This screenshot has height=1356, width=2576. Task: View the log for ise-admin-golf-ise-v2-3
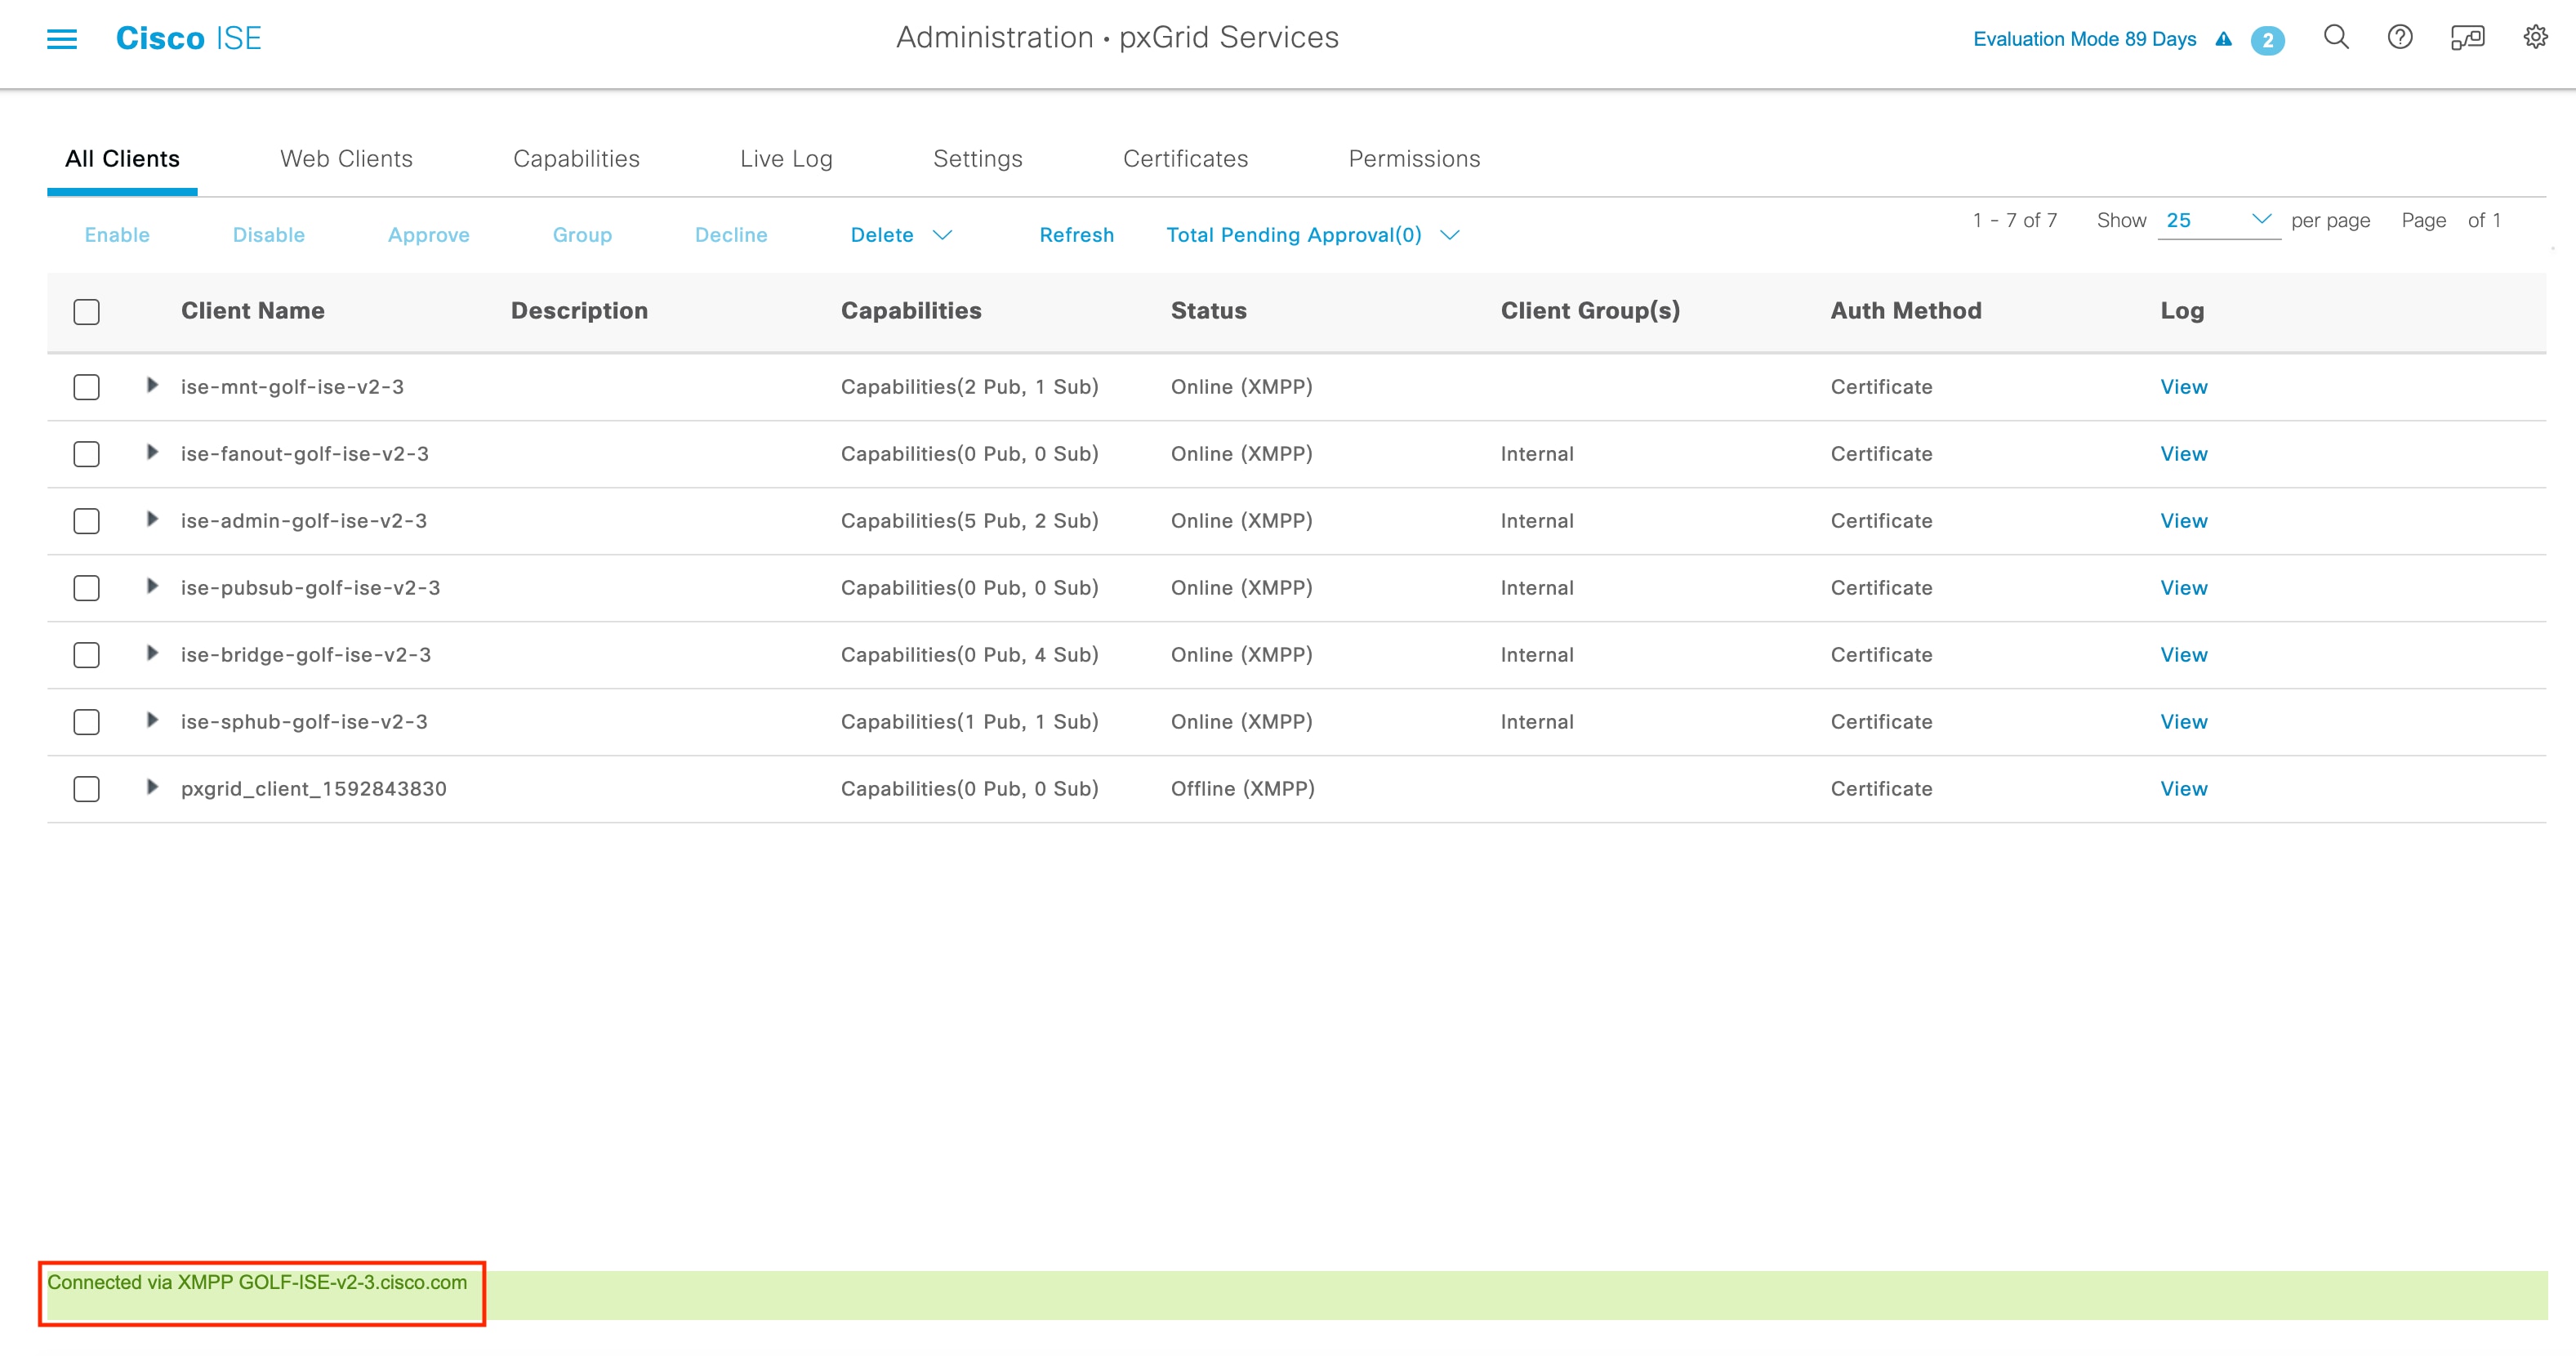point(2183,521)
